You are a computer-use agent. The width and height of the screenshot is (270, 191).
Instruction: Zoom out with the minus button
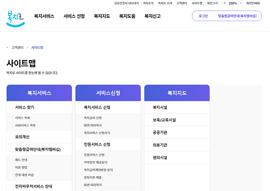pos(241,3)
